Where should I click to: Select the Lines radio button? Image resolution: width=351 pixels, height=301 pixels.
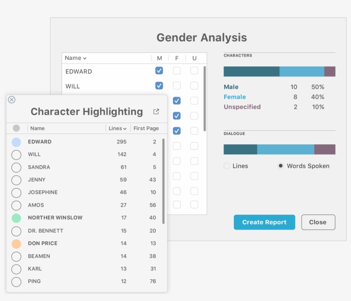coord(227,166)
